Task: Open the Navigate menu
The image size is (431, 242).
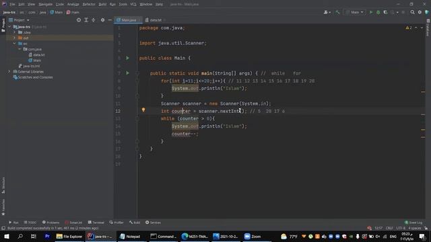Action: (x=45, y=4)
